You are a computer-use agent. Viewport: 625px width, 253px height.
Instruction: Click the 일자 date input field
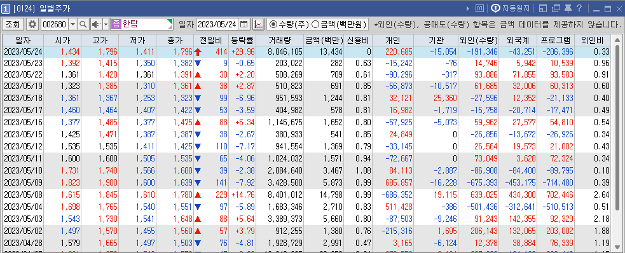click(x=217, y=24)
